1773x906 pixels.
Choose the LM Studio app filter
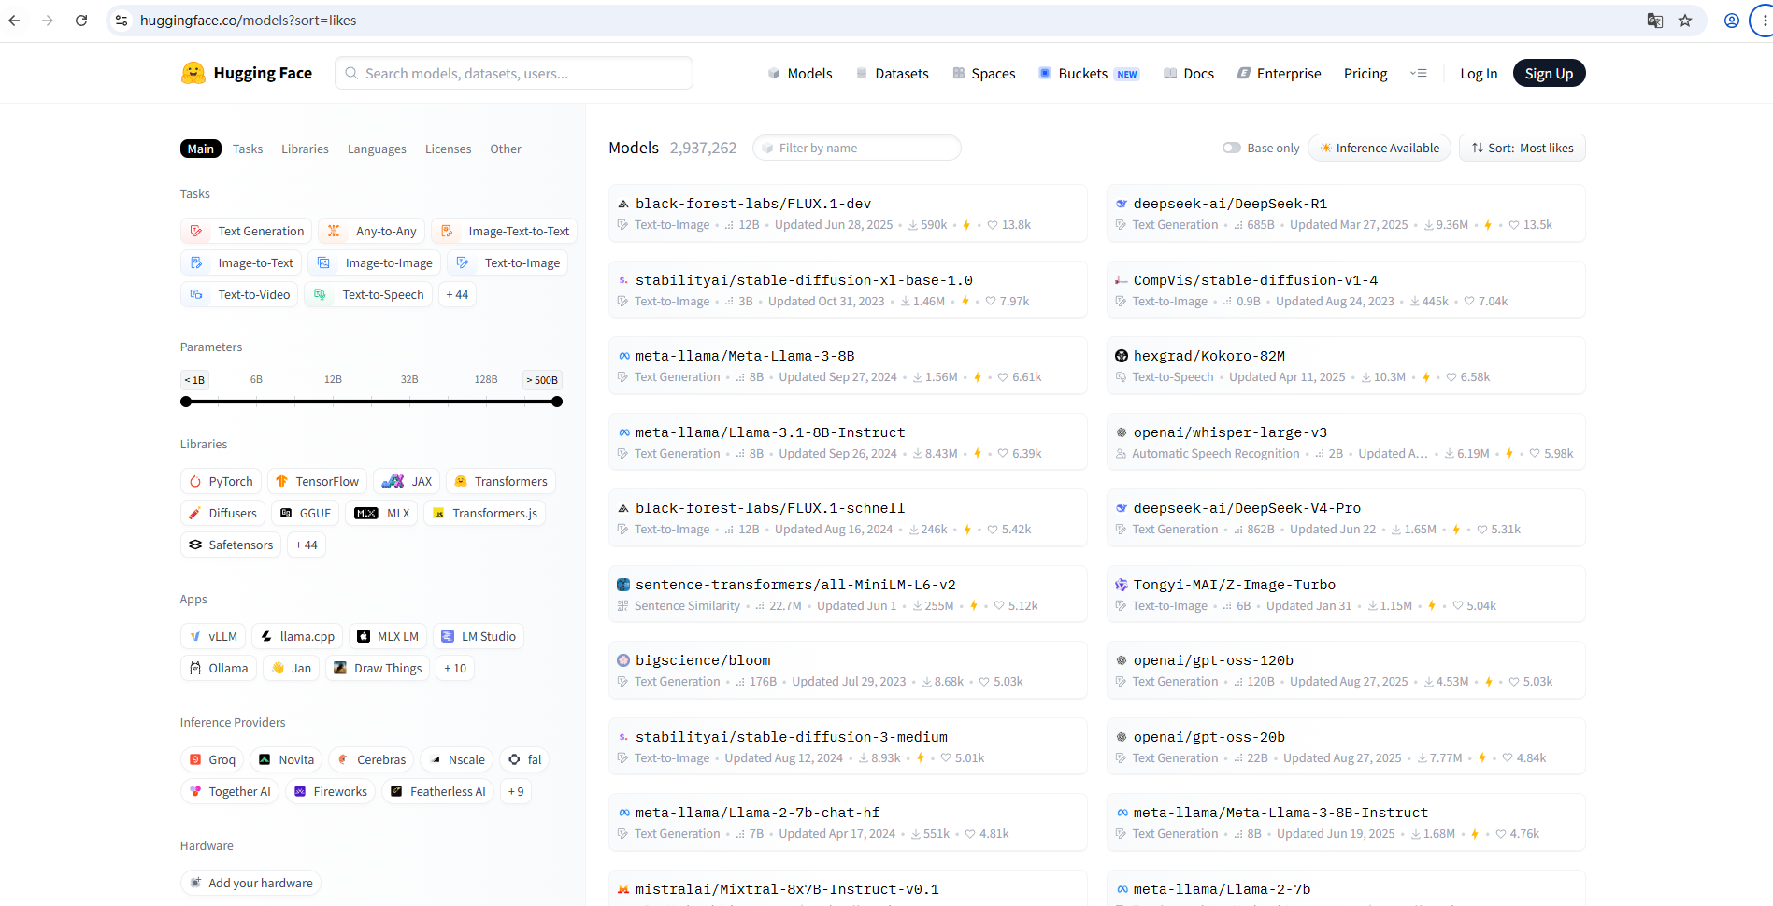tap(479, 636)
